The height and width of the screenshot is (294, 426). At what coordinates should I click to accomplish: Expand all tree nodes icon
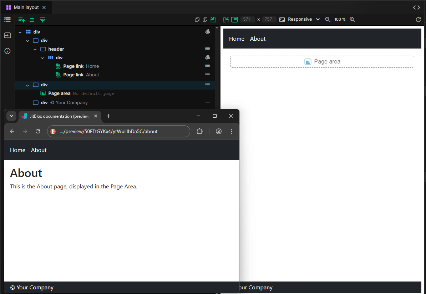(x=205, y=20)
